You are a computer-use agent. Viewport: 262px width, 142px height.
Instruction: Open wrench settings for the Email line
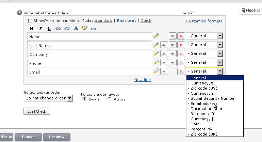[x=156, y=71]
